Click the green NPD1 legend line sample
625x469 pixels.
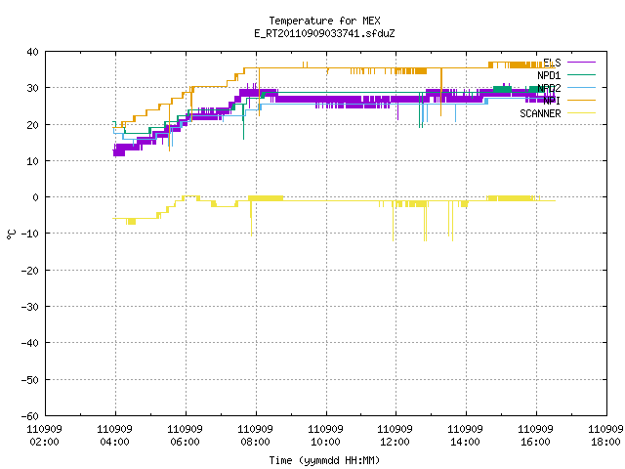pyautogui.click(x=581, y=75)
